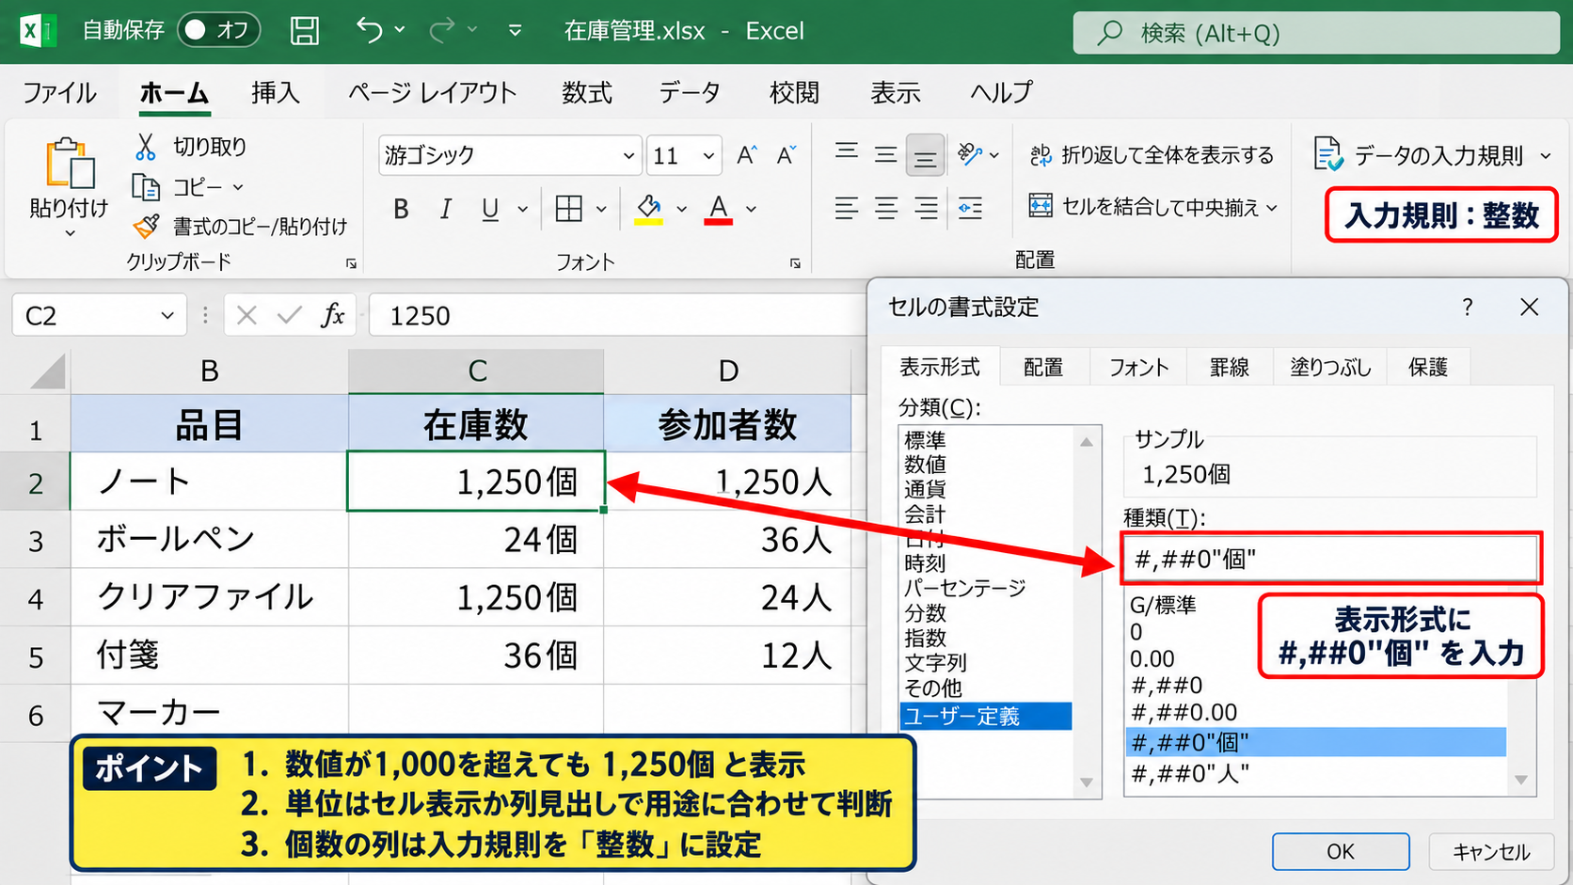The height and width of the screenshot is (885, 1573).
Task: Switch to Page Layout ribbon tab
Action: tap(432, 92)
